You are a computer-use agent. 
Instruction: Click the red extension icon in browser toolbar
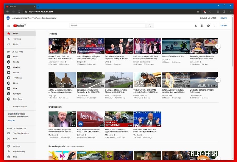click(204, 12)
